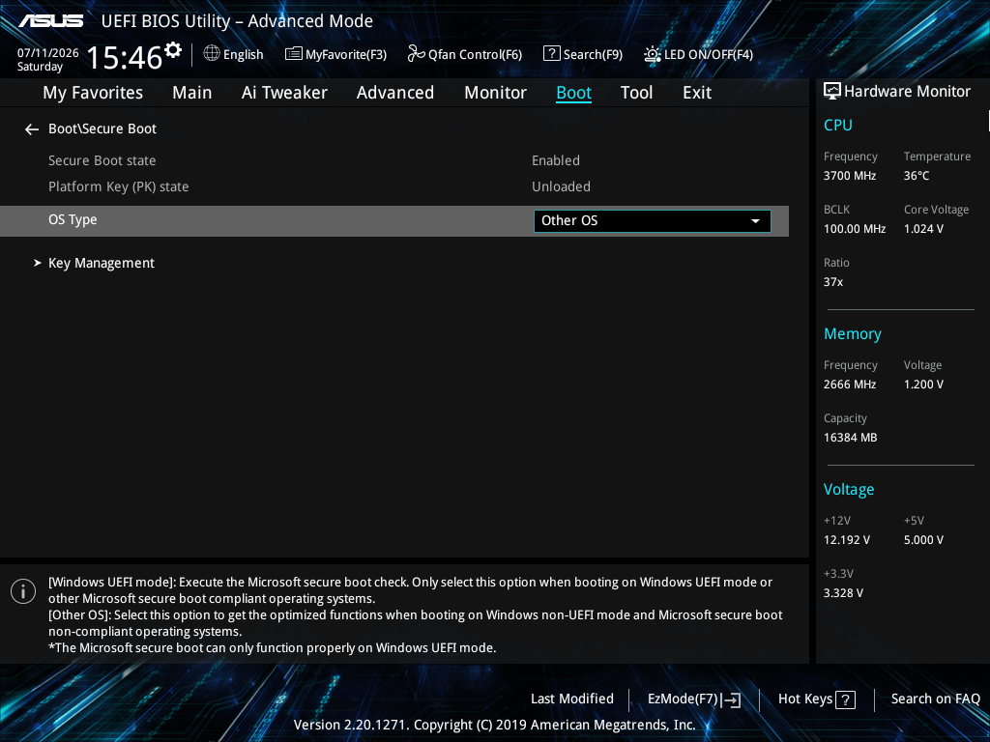This screenshot has height=742, width=990.
Task: Open the Exit tab
Action: (x=697, y=93)
